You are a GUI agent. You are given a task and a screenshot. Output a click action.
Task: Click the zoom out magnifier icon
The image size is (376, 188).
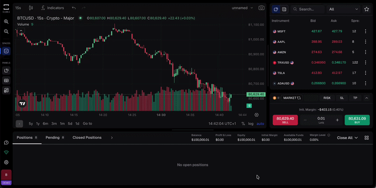[x=6, y=31]
